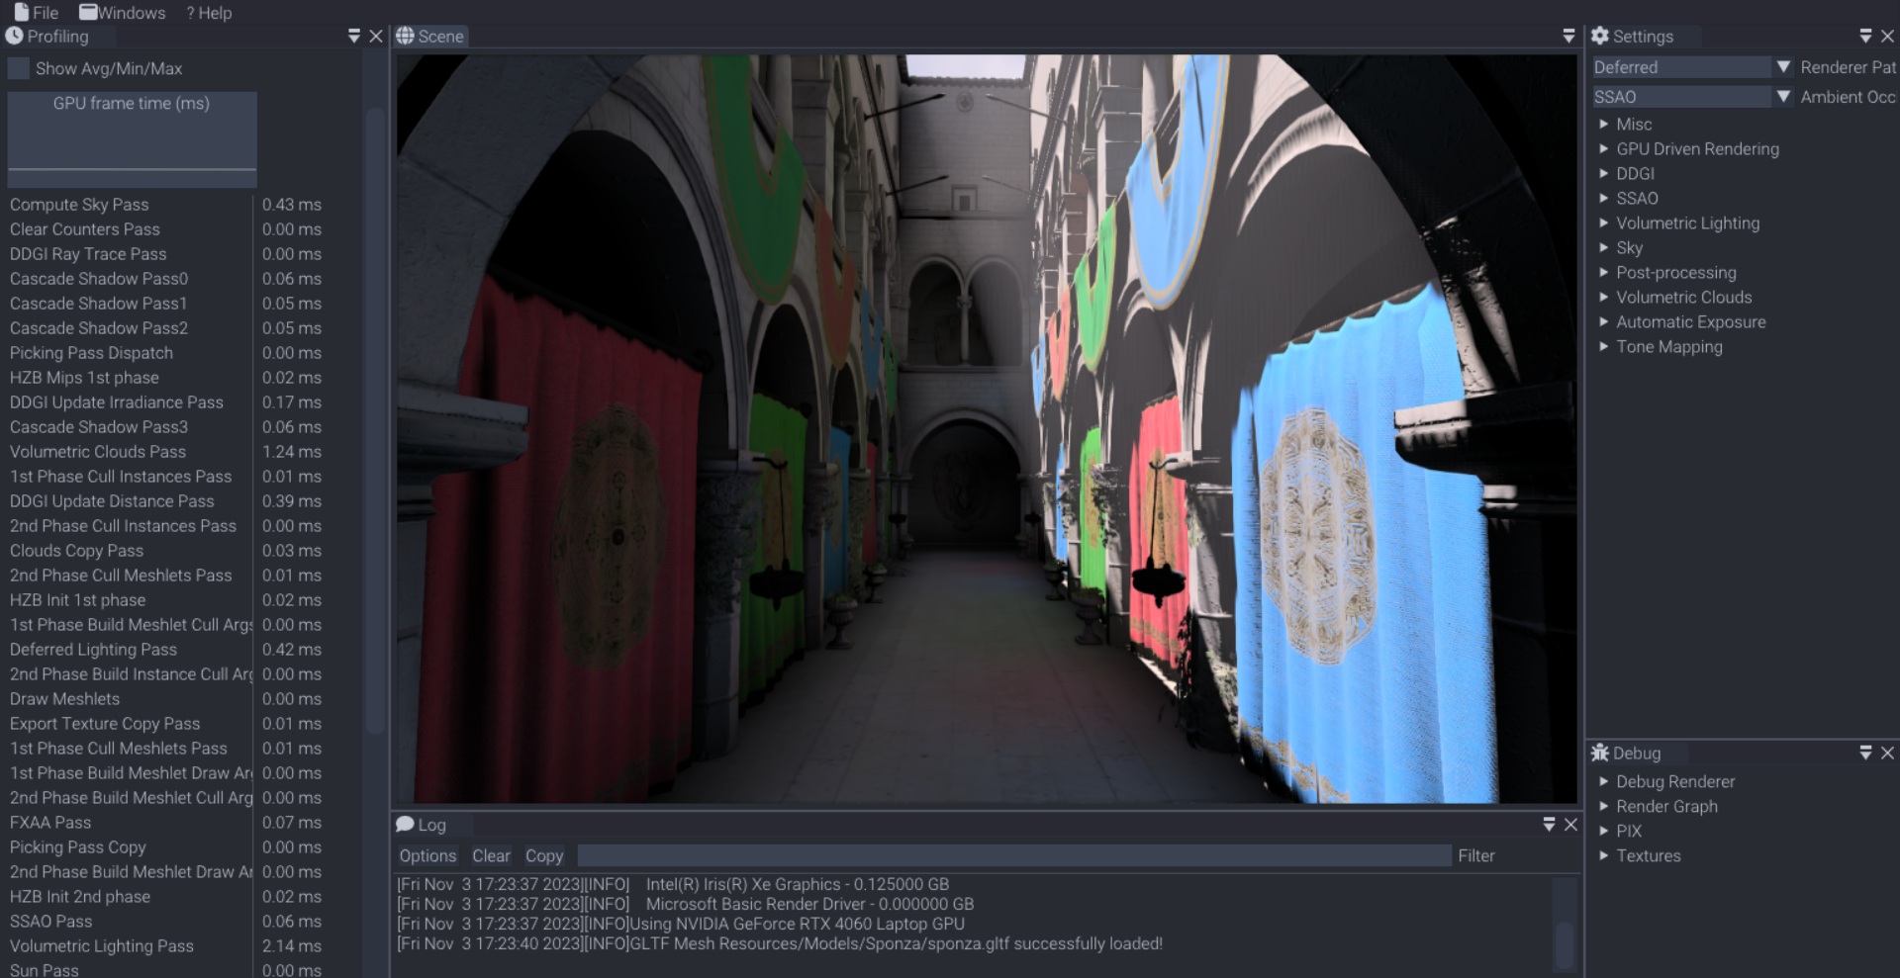Open the Windows menu
The image size is (1900, 978).
pyautogui.click(x=123, y=13)
